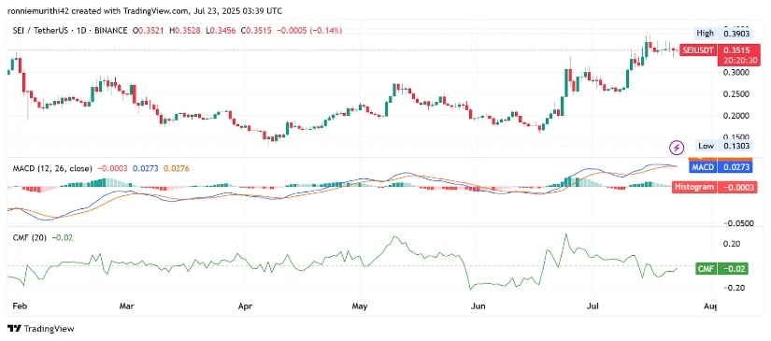This screenshot has width=771, height=341.
Task: Click the blue MACD value tag
Action: click(721, 167)
